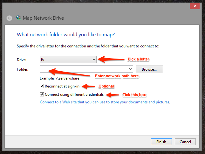Click the Finish button

click(161, 142)
